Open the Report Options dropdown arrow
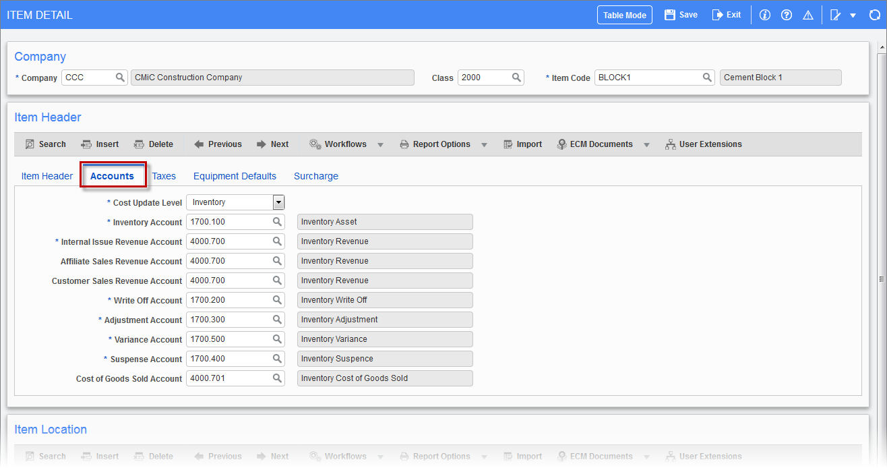This screenshot has height=468, width=887. (x=484, y=144)
